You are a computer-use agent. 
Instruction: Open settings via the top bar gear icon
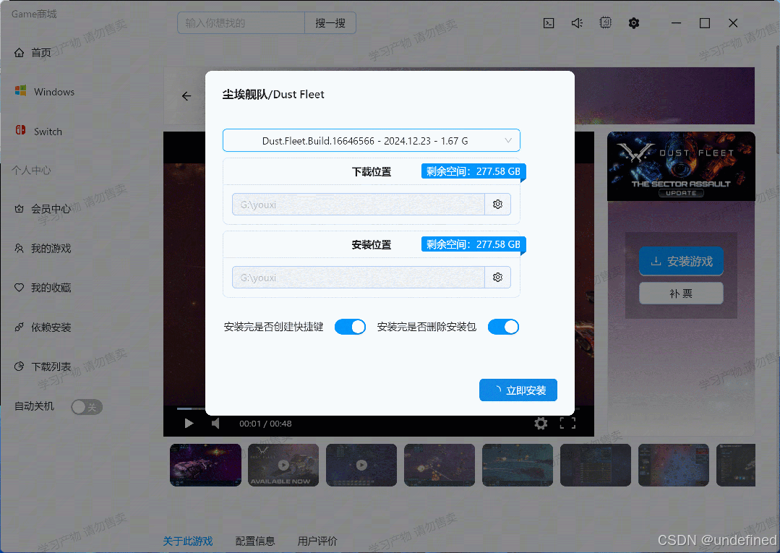[x=633, y=23]
